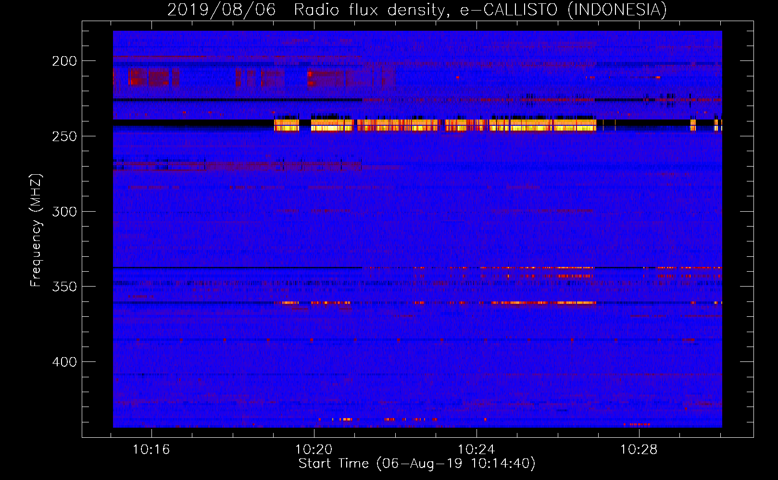
Task: Click the 'Start Time (06-Aug-19 10:14:40)' label
Action: click(x=417, y=464)
